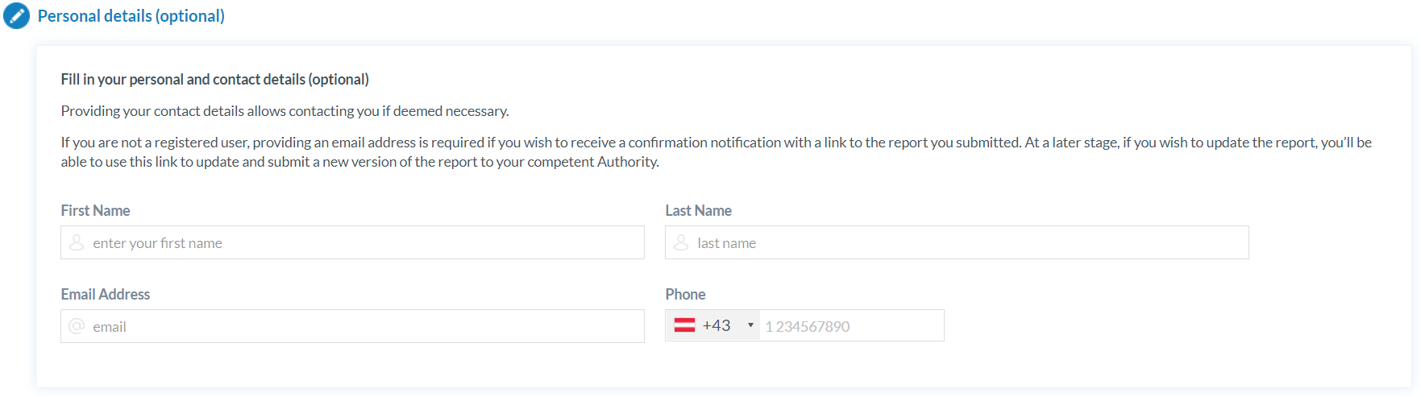Click the blue pencil edit icon
The image size is (1421, 397).
click(16, 16)
